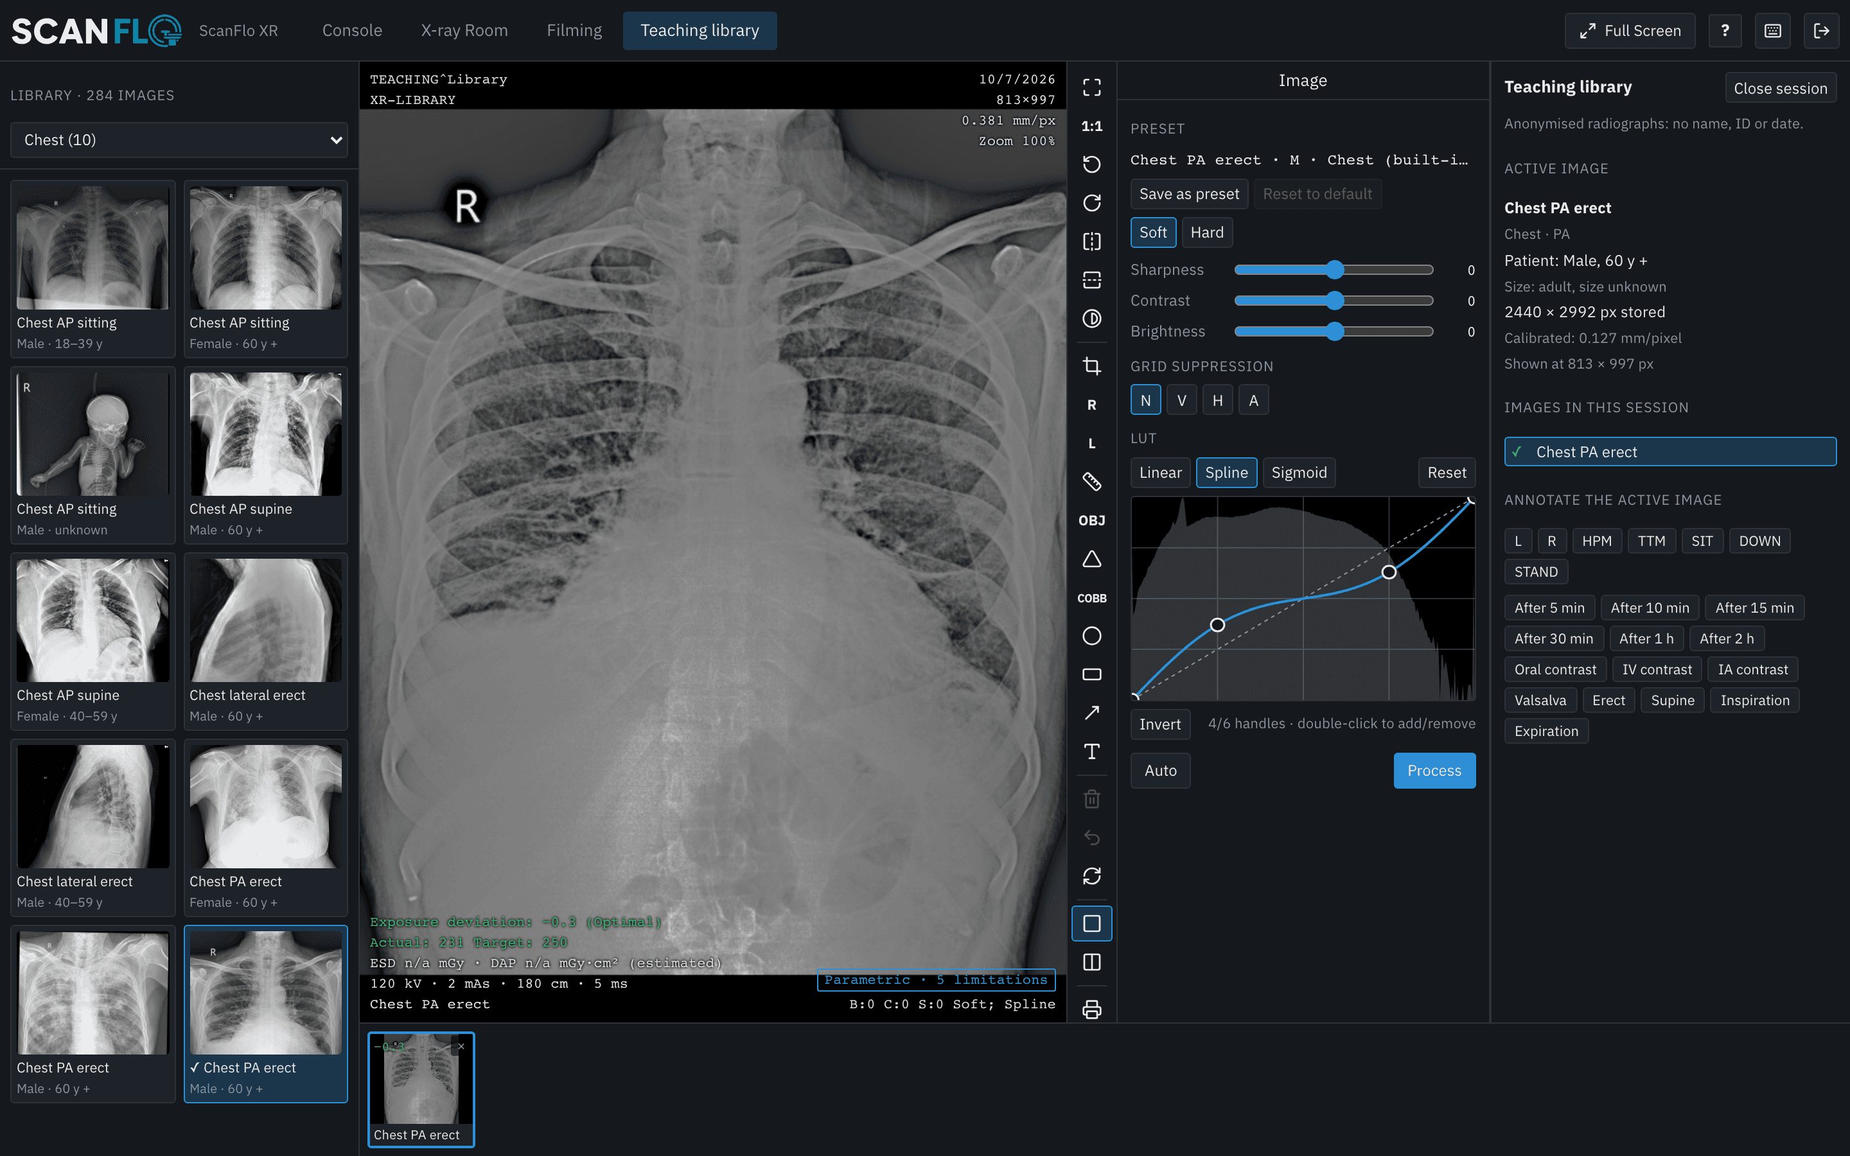Select the text annotation tool

click(x=1091, y=751)
